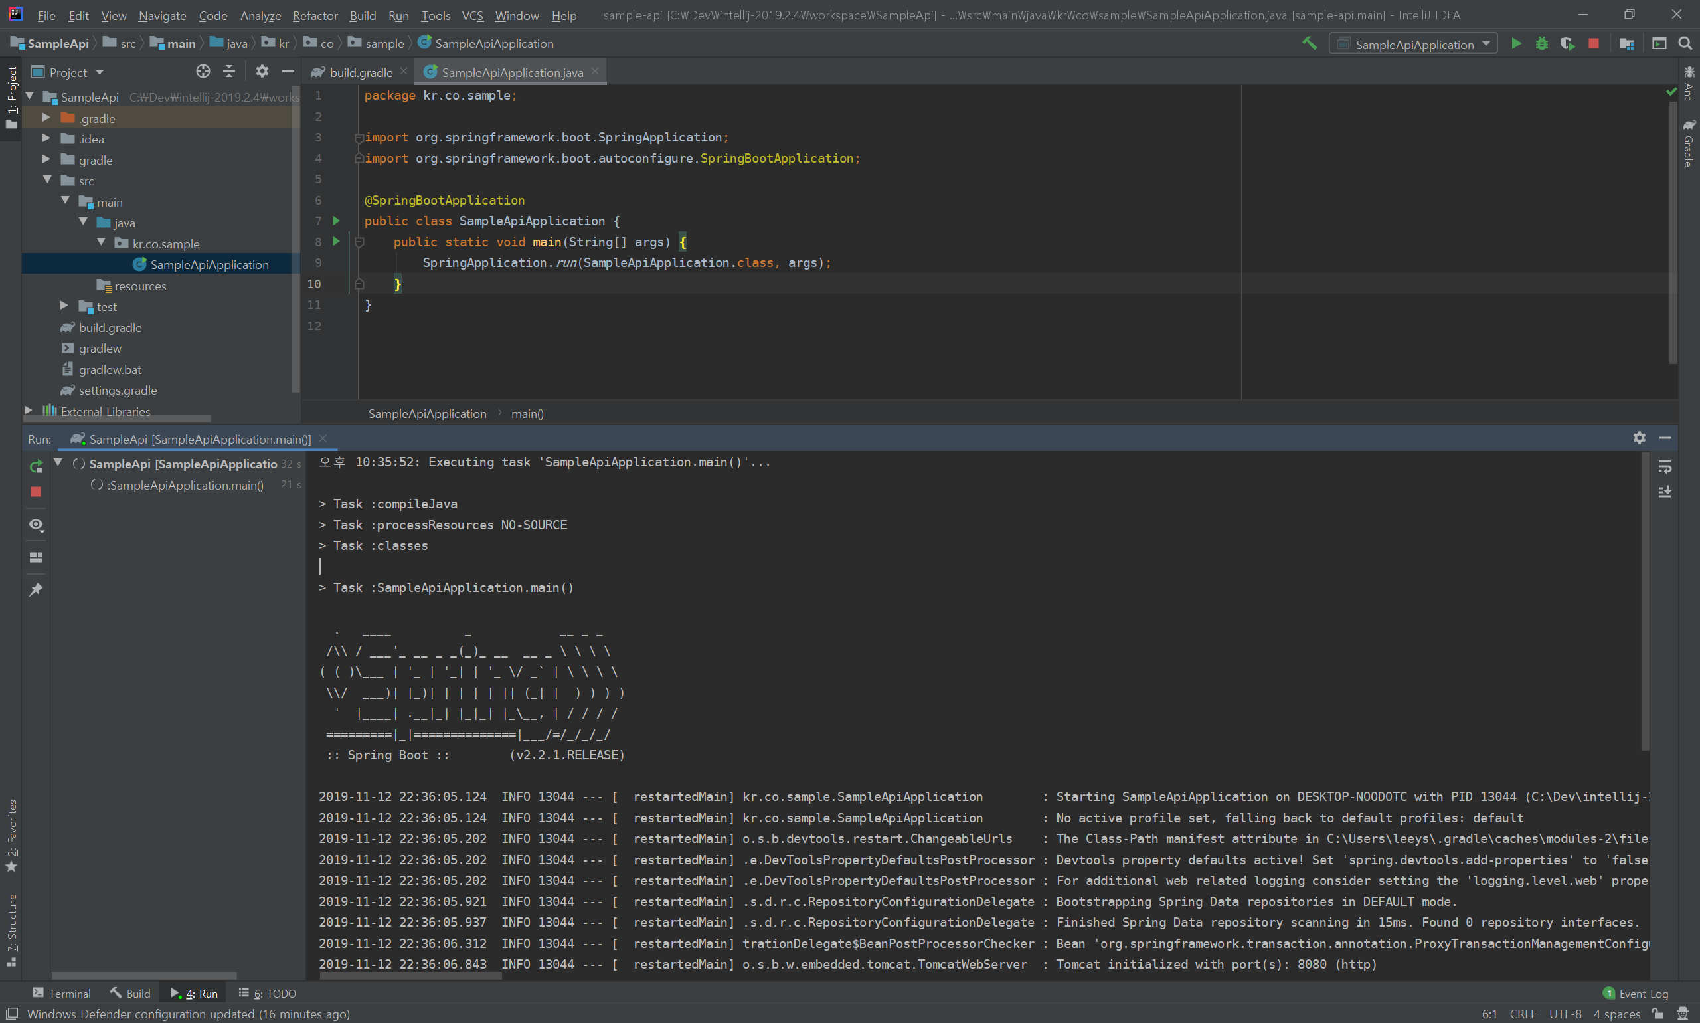Click the green Run button in the toolbar
The width and height of the screenshot is (1700, 1023).
pyautogui.click(x=1515, y=44)
